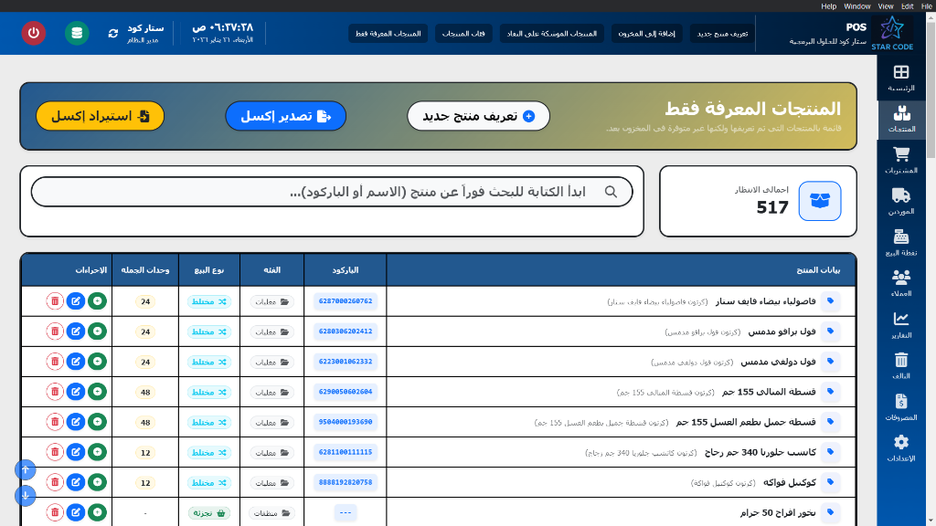The height and width of the screenshot is (526, 936).
Task: Click the green database icon in header
Action: point(77,33)
